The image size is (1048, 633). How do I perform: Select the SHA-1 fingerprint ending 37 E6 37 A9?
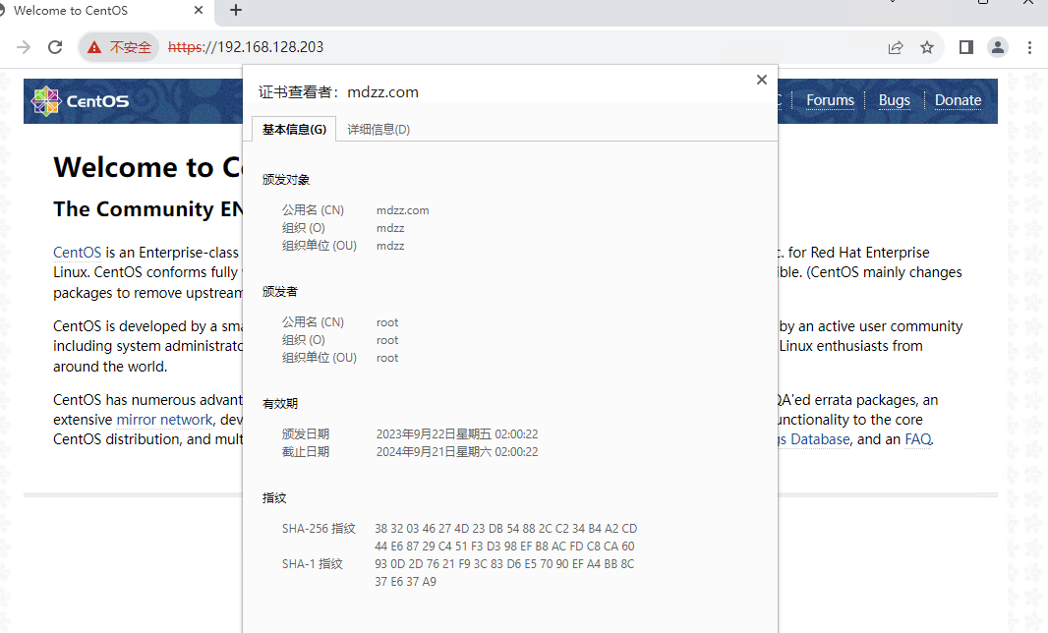click(x=406, y=582)
